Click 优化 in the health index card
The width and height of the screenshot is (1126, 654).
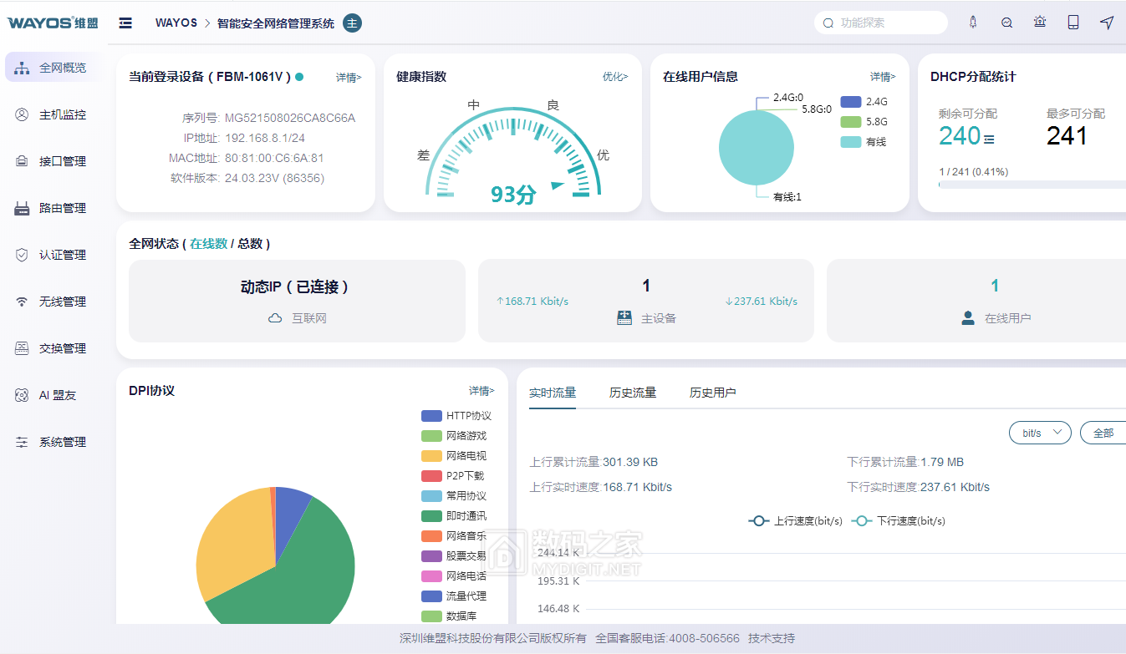615,77
